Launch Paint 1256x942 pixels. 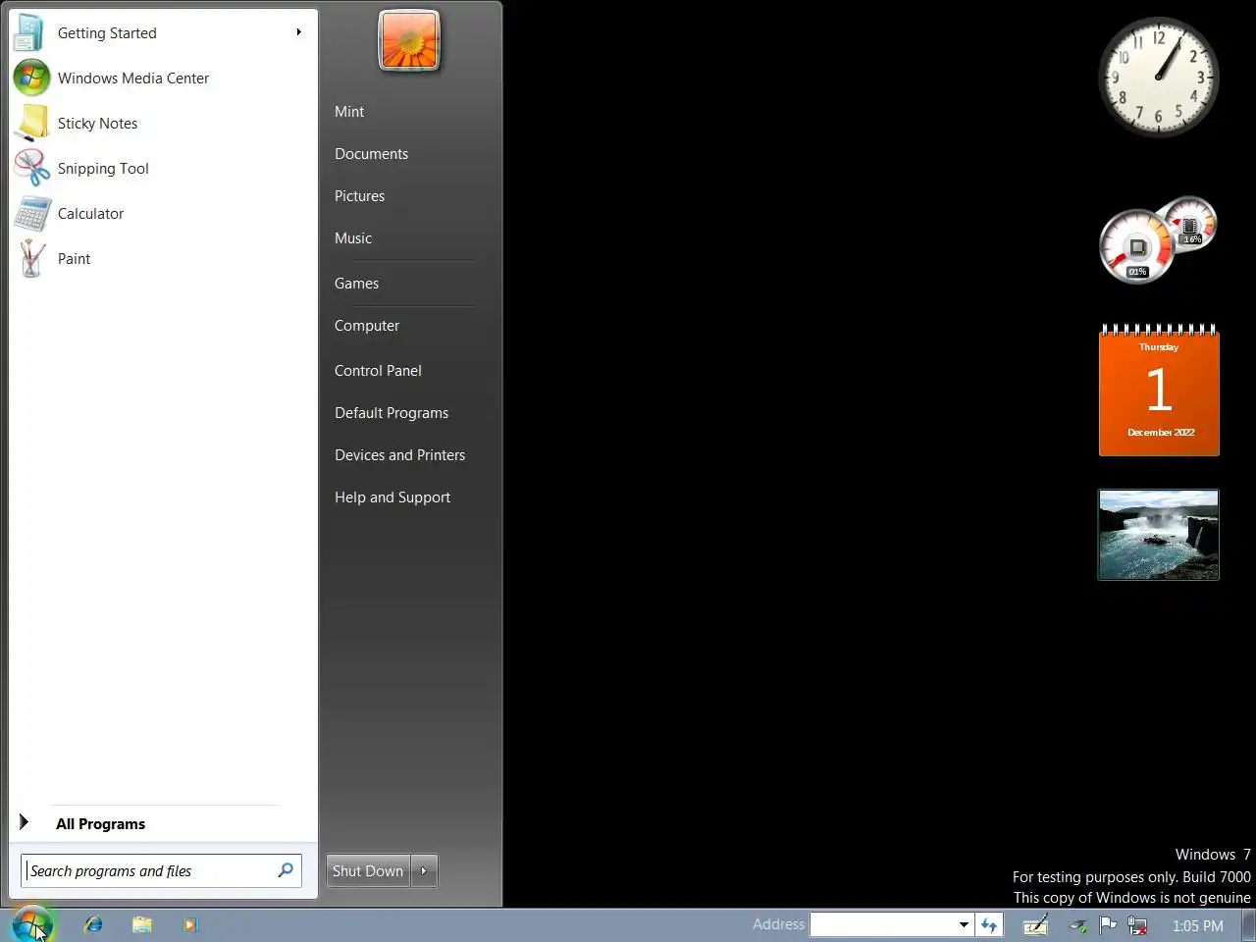[x=163, y=259]
